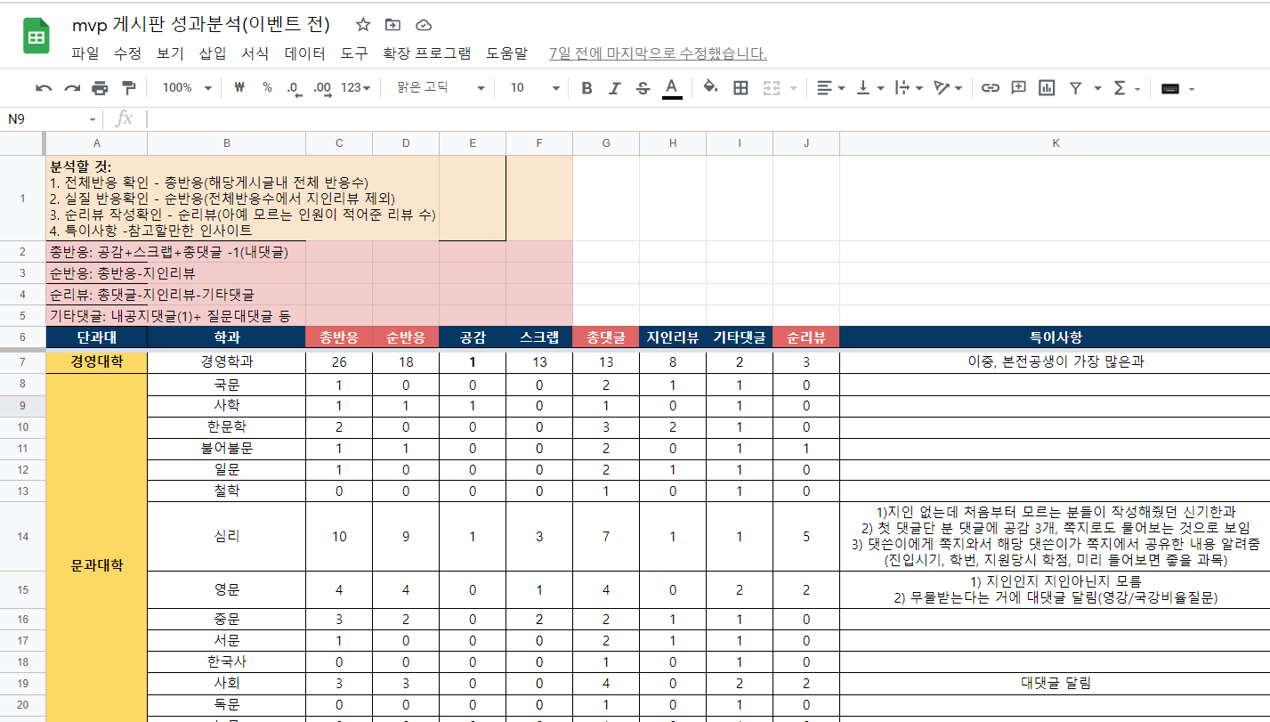Click the 총반응 header cell
Screen dimensions: 1270x722
339,337
